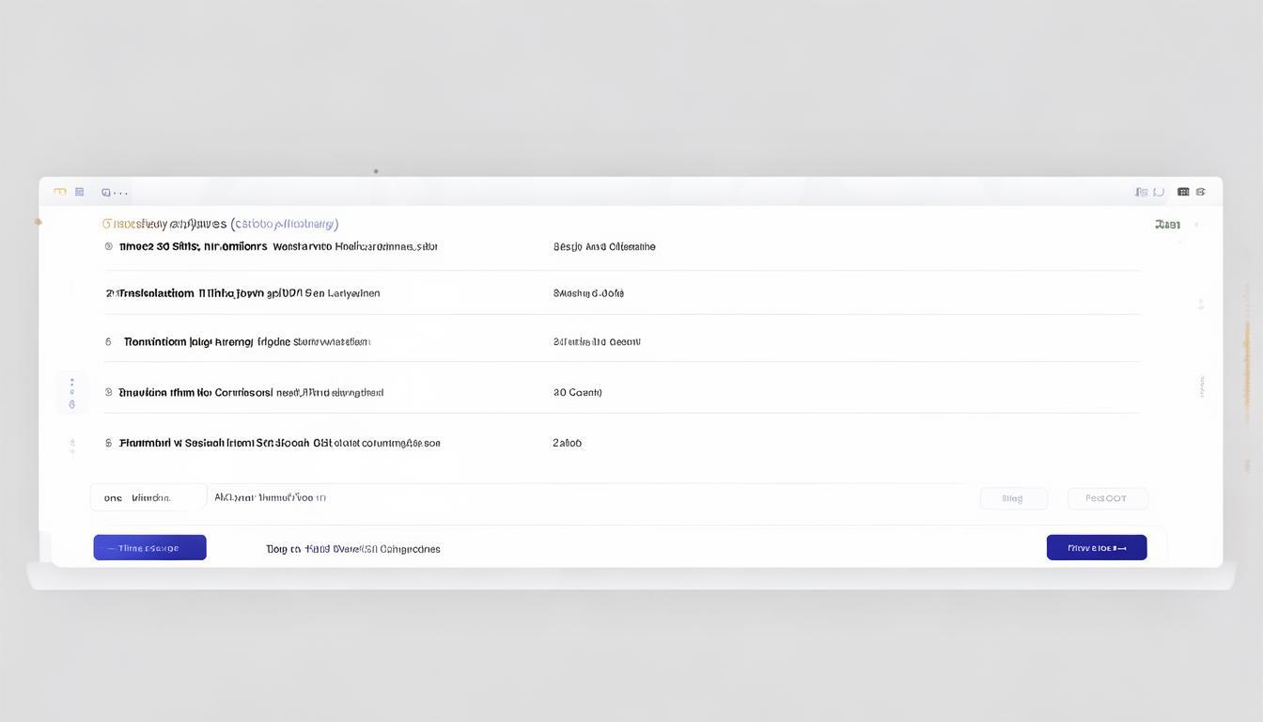Select the marker on the fifth list row

(109, 443)
